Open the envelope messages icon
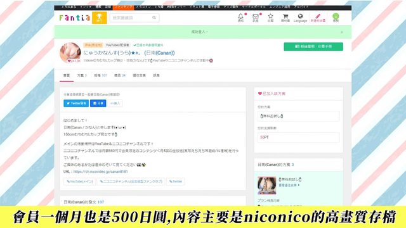This screenshot has height=228, width=406. pos(256,17)
